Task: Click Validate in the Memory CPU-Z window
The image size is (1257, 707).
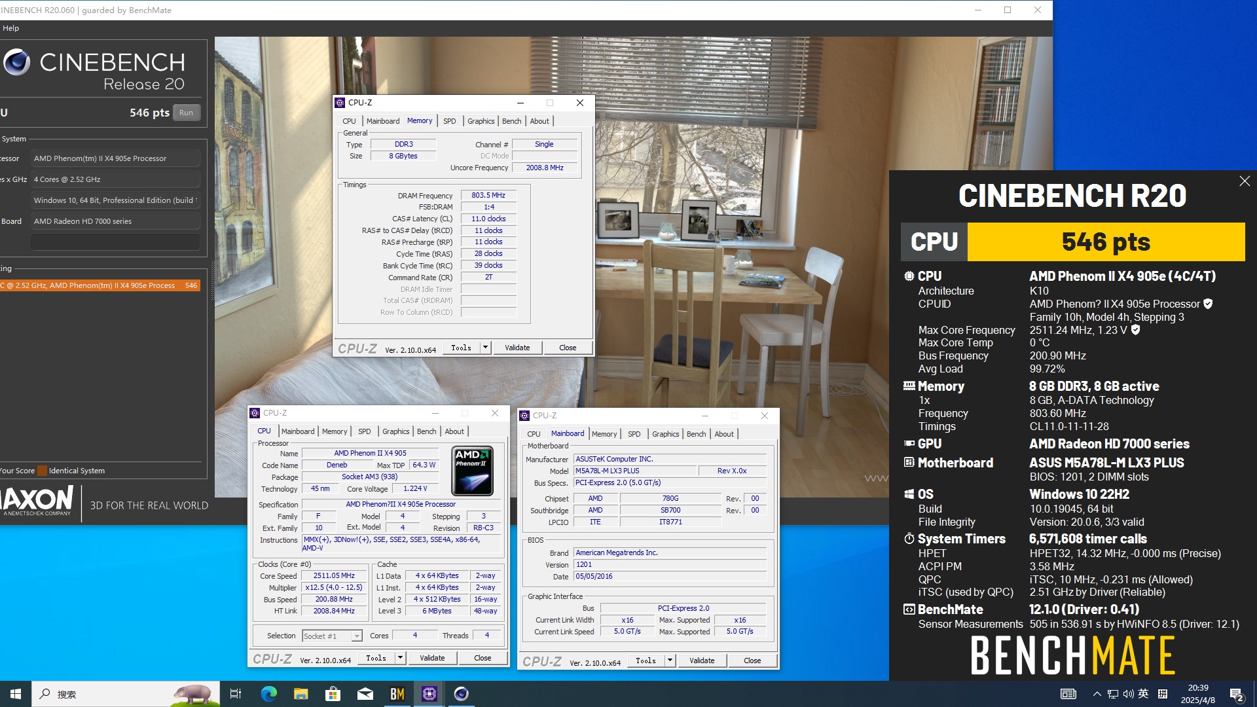Action: [517, 348]
